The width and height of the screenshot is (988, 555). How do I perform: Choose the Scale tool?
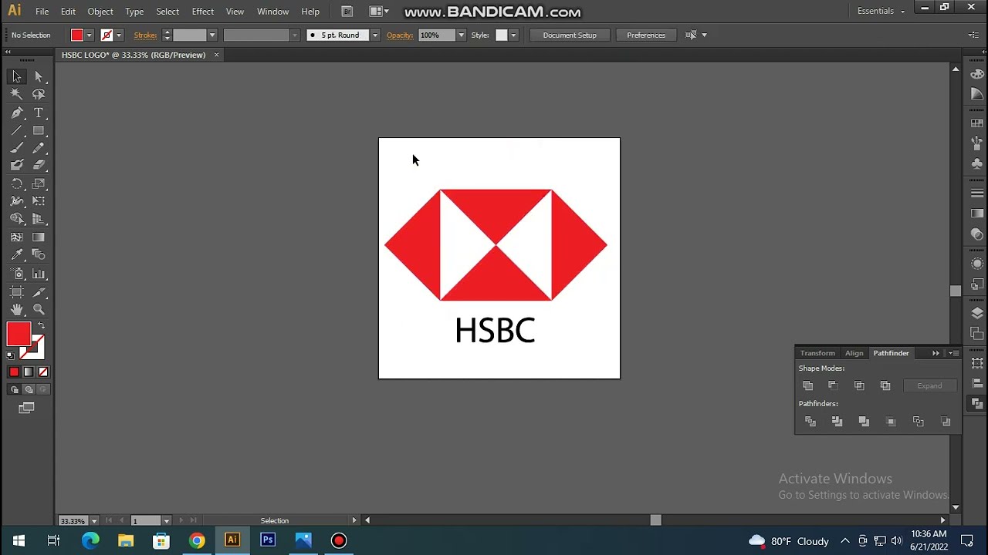(x=39, y=183)
